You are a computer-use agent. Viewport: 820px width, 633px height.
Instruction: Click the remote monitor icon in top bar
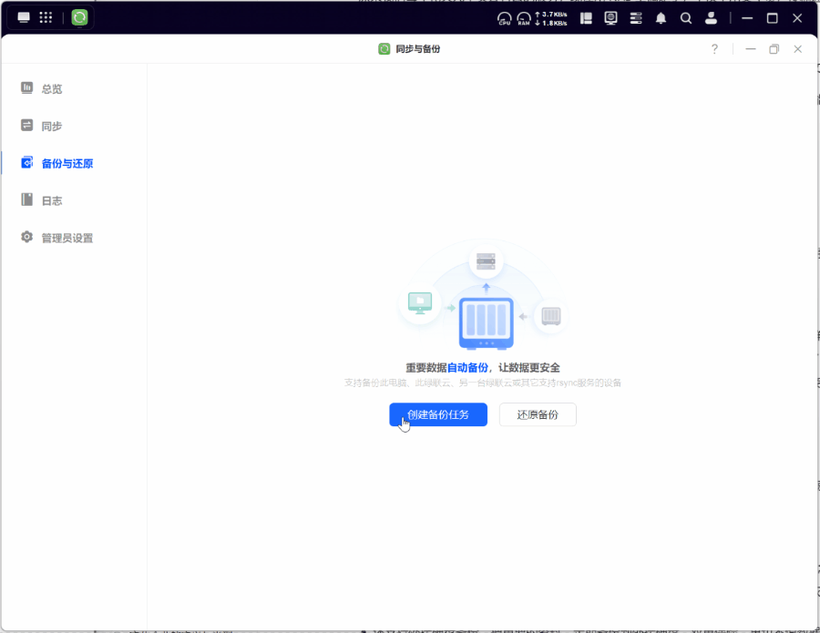pyautogui.click(x=610, y=17)
